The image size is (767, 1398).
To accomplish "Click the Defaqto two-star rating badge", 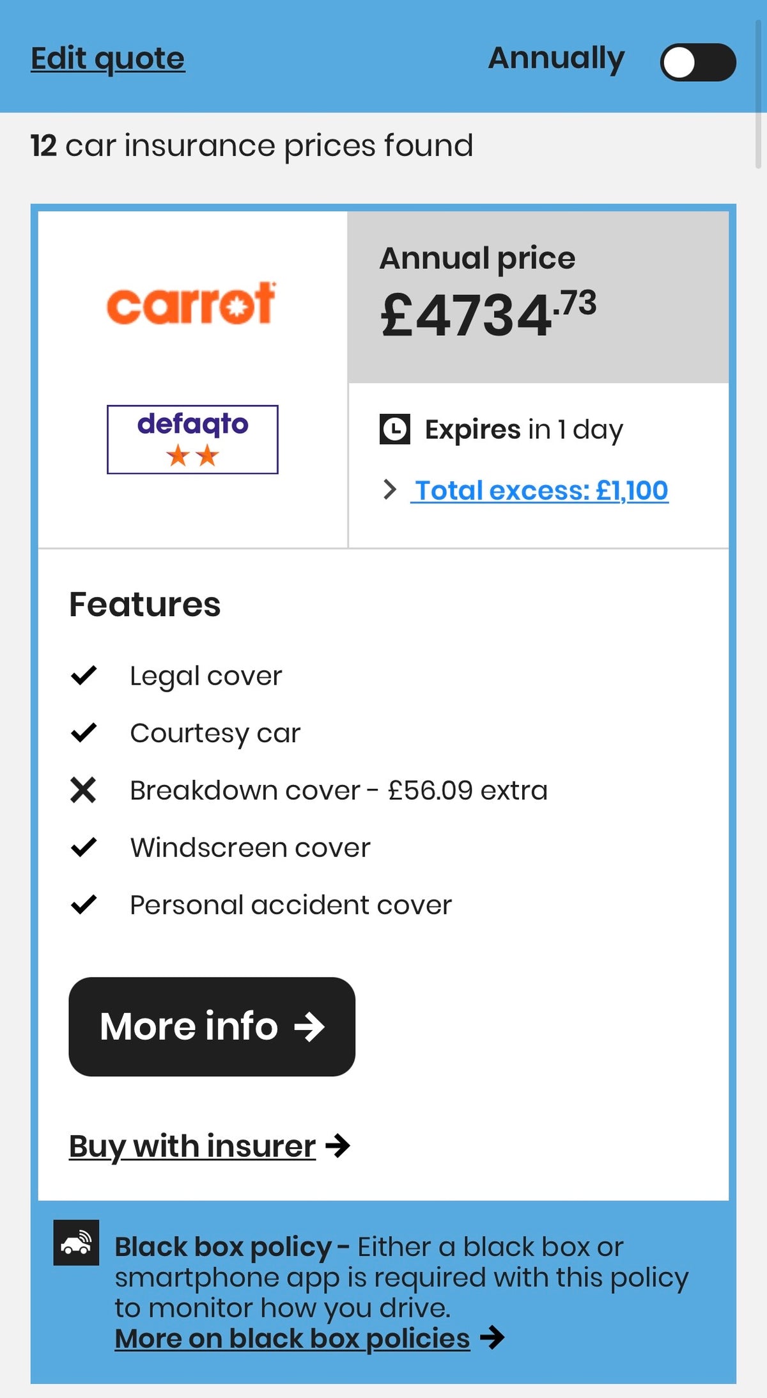I will (x=192, y=440).
